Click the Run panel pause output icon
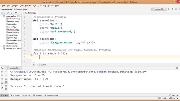 [x=2, y=79]
